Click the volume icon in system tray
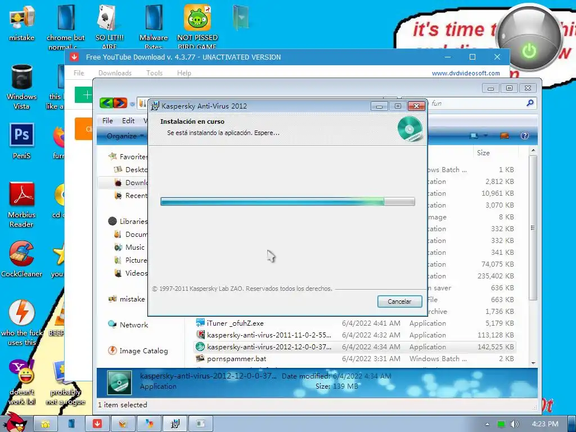This screenshot has width=576, height=432. coord(514,424)
